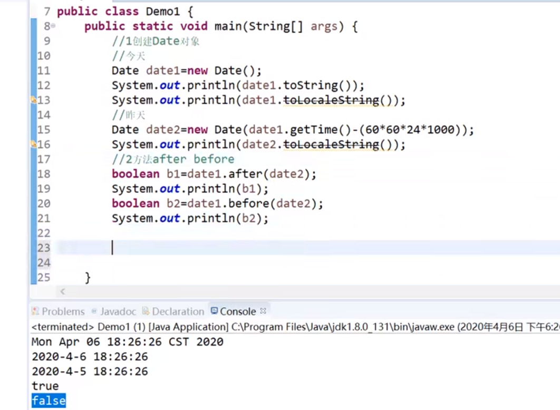Screen dimensions: 560x410
Task: Click the deprecated toLocaleString call on line 13
Action: 331,100
